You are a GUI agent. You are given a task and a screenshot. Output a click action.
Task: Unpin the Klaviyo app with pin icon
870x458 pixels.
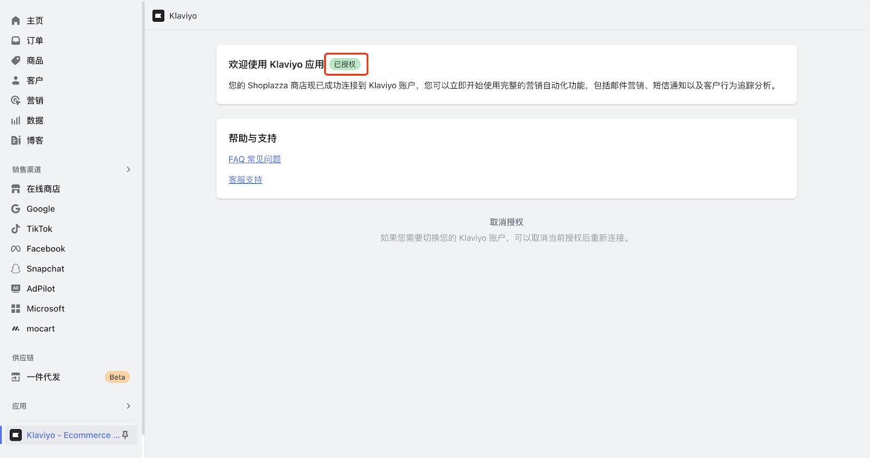[x=125, y=435]
